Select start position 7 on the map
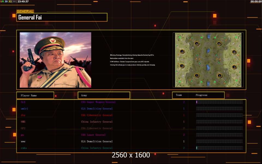Viewport: 262px width, 164px height. pyautogui.click(x=197, y=75)
